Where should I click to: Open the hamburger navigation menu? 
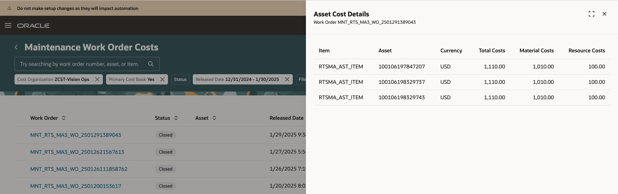8,25
